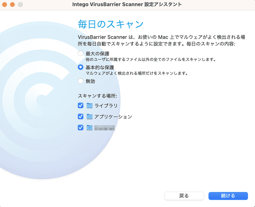Screen dimensions: 255x207
Task: Select the 無効 radio option
Action: point(81,81)
